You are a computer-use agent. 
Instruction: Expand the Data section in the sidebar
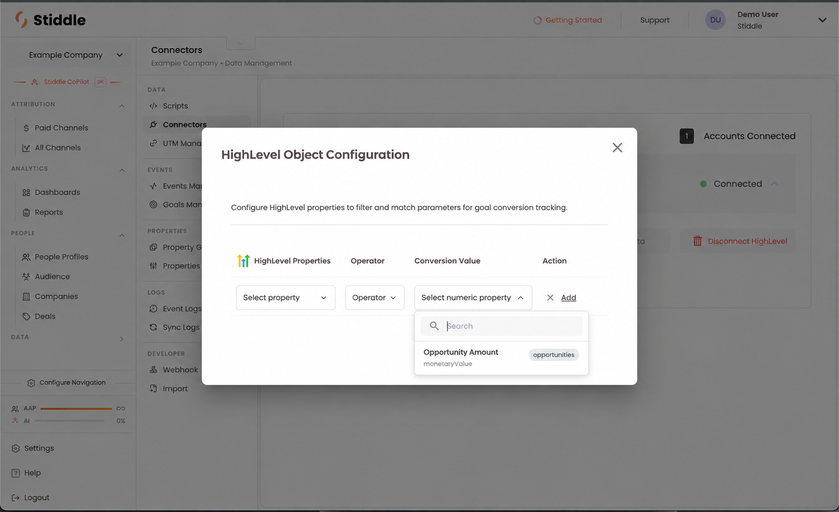(122, 339)
